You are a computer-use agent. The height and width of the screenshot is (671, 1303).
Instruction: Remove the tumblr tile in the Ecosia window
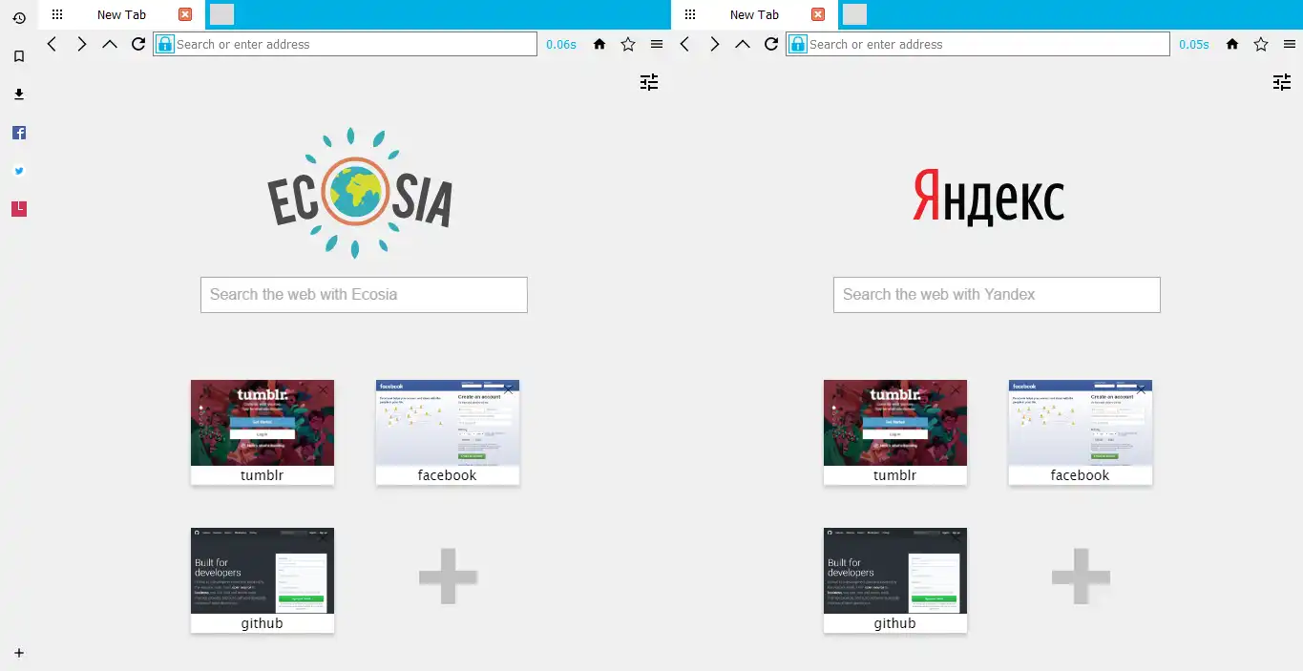pos(323,389)
